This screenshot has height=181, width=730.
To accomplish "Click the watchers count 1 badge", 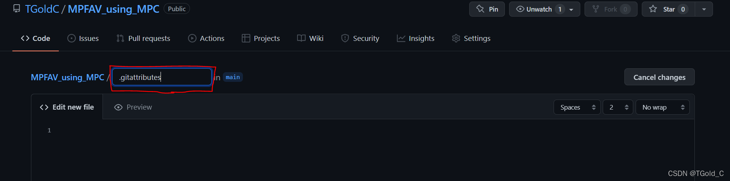I will pyautogui.click(x=560, y=9).
